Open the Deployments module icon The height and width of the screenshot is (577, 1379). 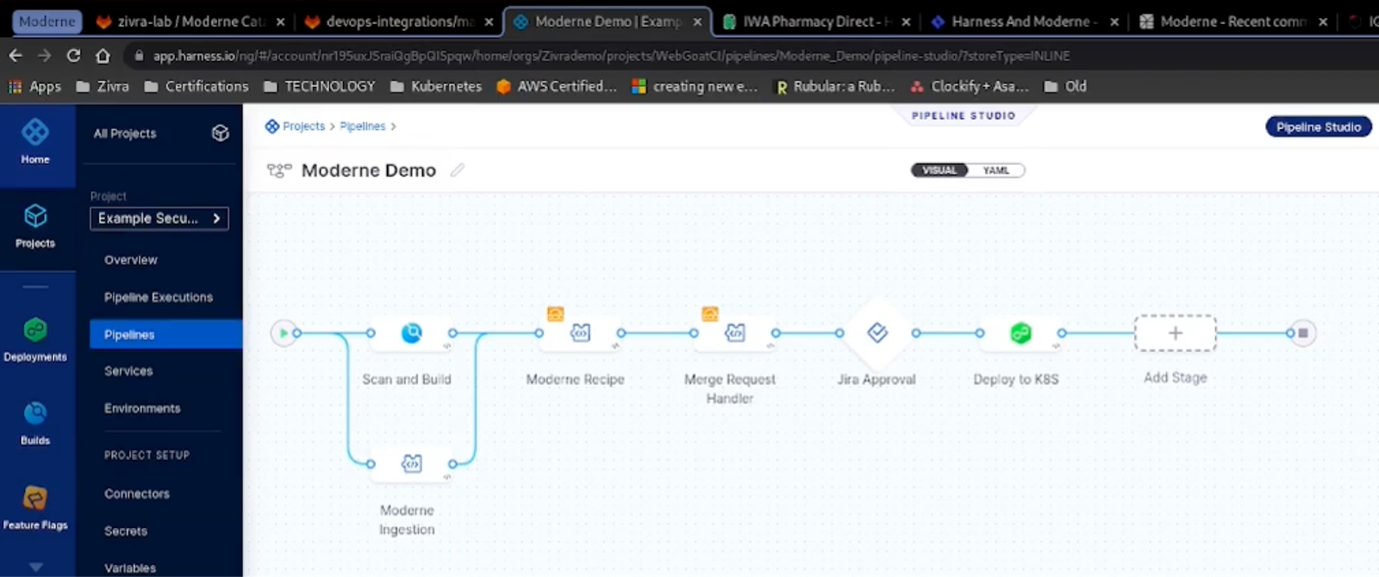(35, 330)
